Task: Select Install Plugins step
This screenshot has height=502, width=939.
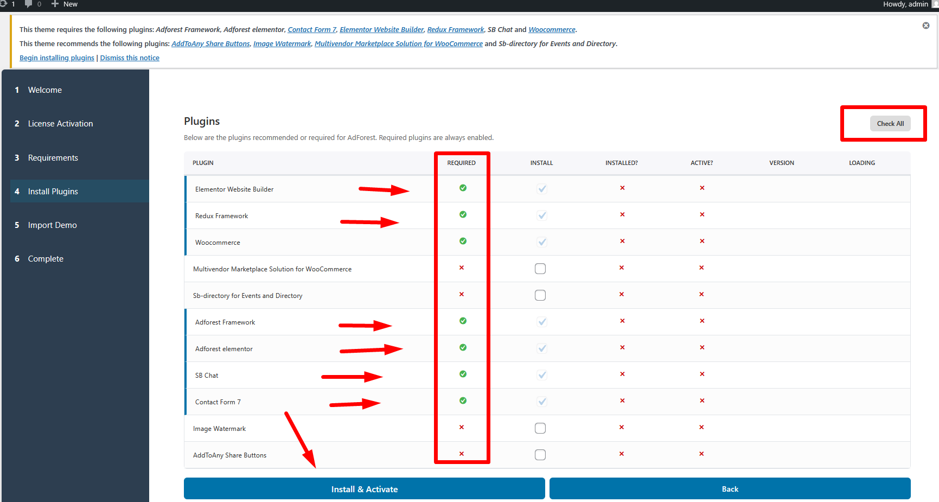Action: [x=80, y=191]
